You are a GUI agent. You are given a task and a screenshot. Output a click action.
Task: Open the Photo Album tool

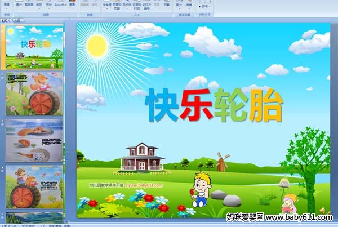(x=39, y=5)
